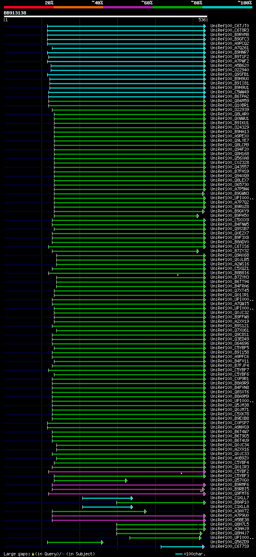Click the cyan alignment bar for UniRef100_C6T7S9
256x557 pixels.
183,547
